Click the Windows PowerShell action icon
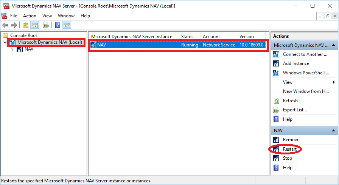The height and width of the screenshot is (185, 339). tap(276, 73)
